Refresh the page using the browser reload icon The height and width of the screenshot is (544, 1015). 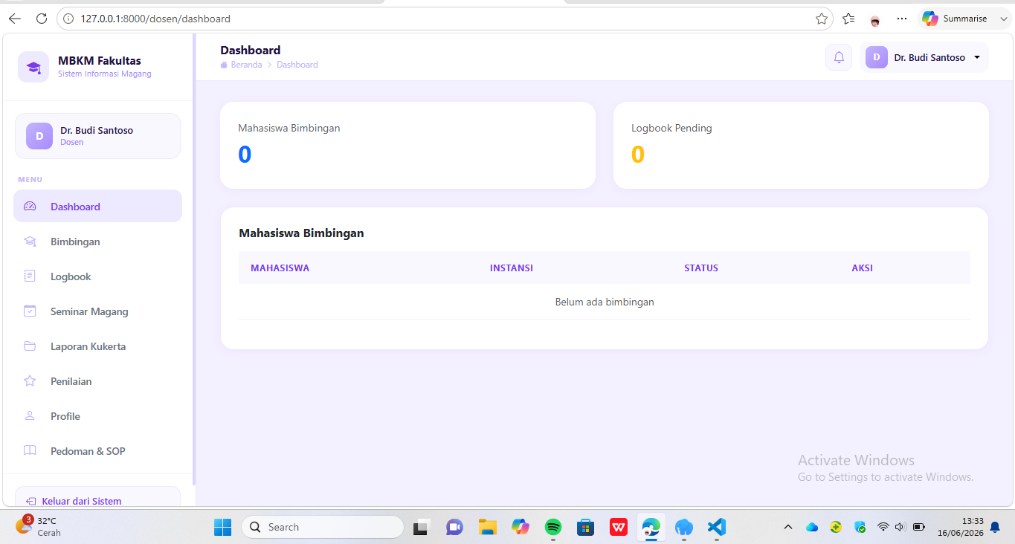coord(42,19)
